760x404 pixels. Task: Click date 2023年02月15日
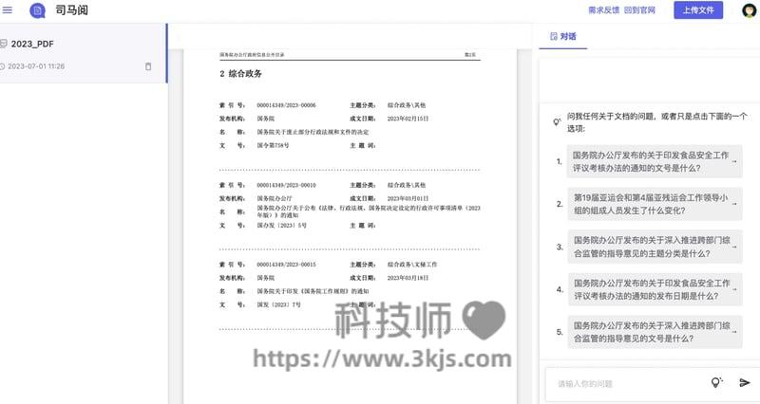[408, 119]
